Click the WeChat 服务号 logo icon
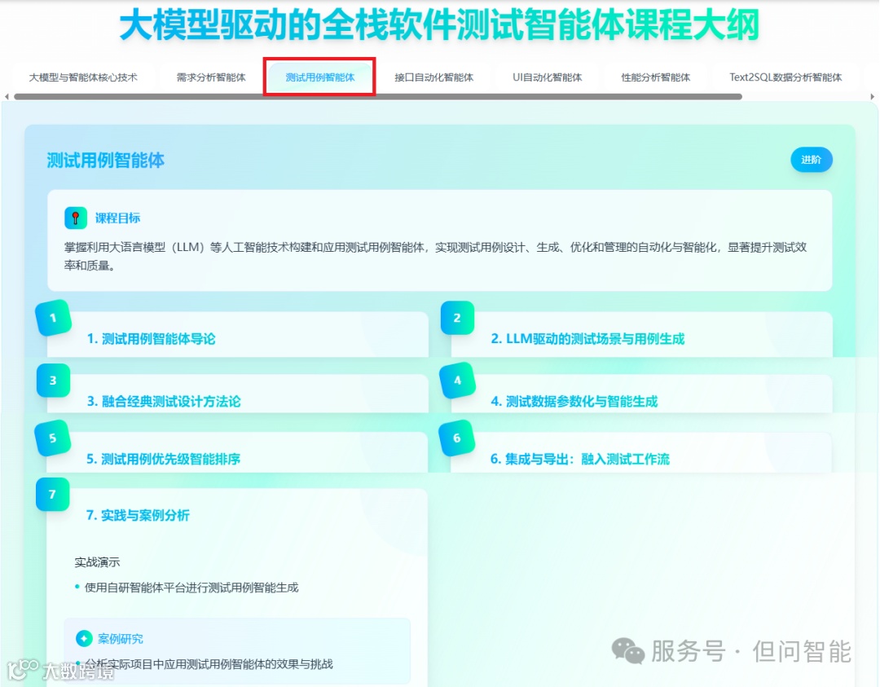The width and height of the screenshot is (880, 687). point(627,651)
